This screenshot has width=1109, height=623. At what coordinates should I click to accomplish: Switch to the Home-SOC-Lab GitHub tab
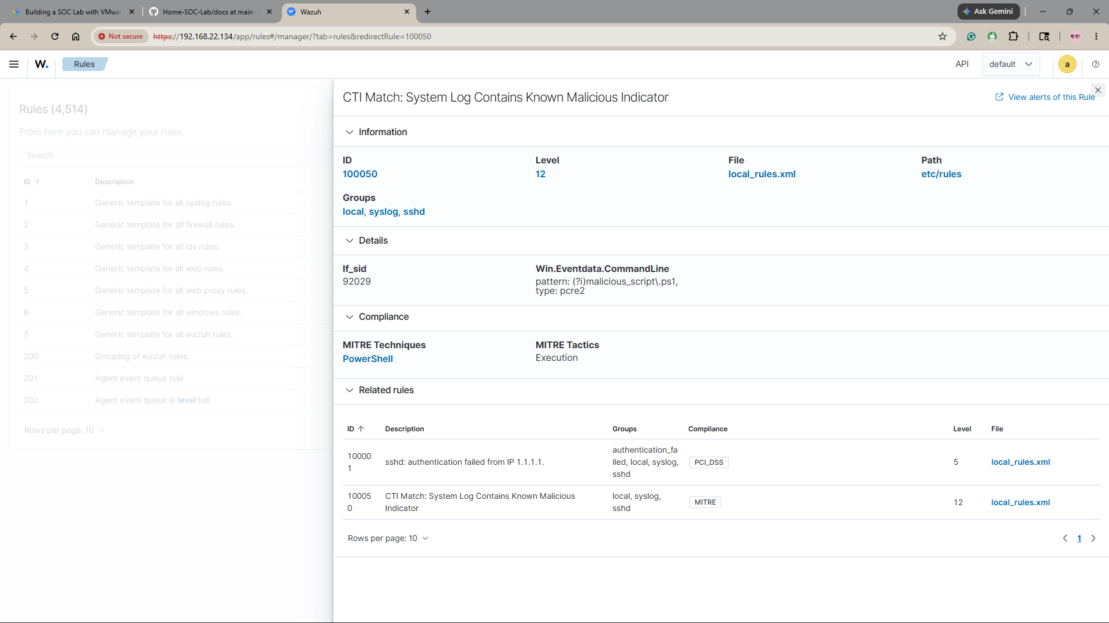tap(210, 12)
